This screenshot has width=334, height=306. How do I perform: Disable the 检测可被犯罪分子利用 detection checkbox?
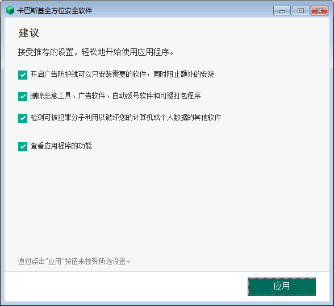(23, 118)
